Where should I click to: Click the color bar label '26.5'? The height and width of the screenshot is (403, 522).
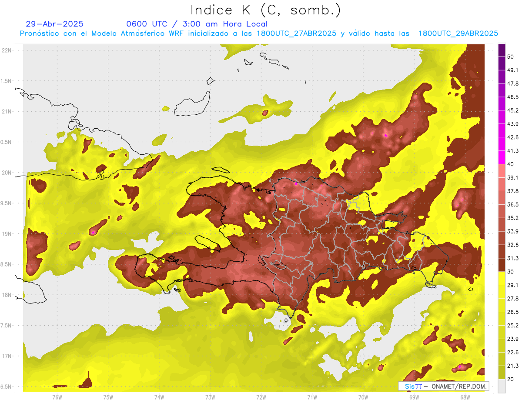pyautogui.click(x=513, y=312)
